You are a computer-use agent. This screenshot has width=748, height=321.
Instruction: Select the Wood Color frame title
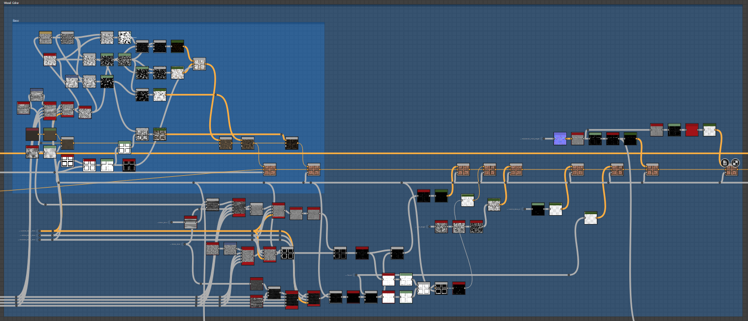click(12, 3)
